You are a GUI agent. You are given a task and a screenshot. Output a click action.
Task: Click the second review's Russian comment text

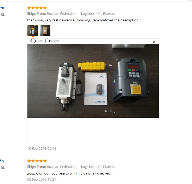(69, 173)
